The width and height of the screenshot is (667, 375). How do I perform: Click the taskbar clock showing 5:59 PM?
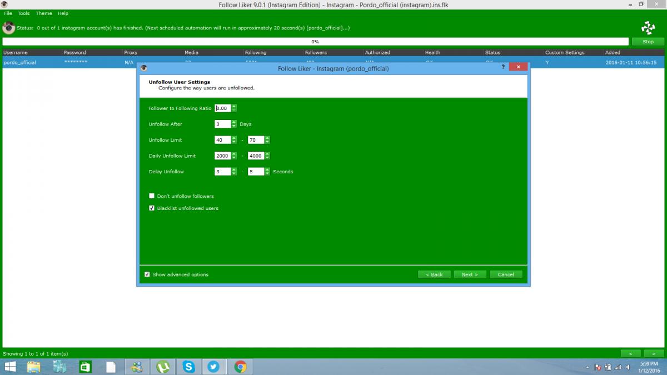(649, 367)
